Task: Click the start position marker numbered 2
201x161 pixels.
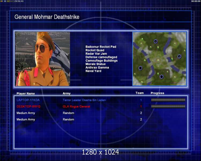Action: (x=180, y=57)
